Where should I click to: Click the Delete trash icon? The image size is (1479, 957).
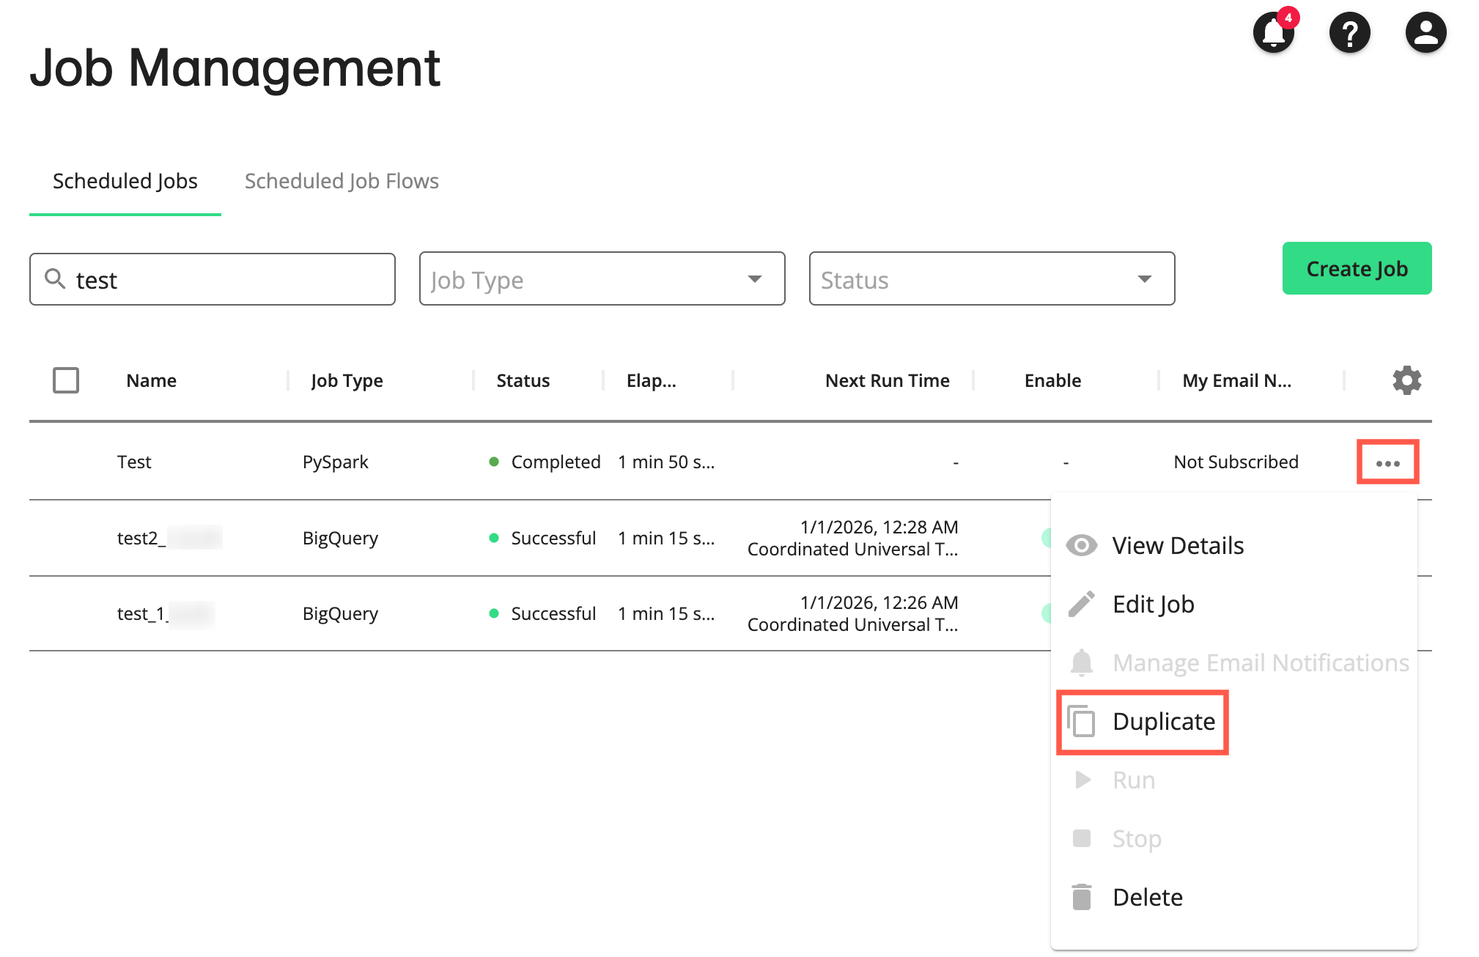point(1081,896)
